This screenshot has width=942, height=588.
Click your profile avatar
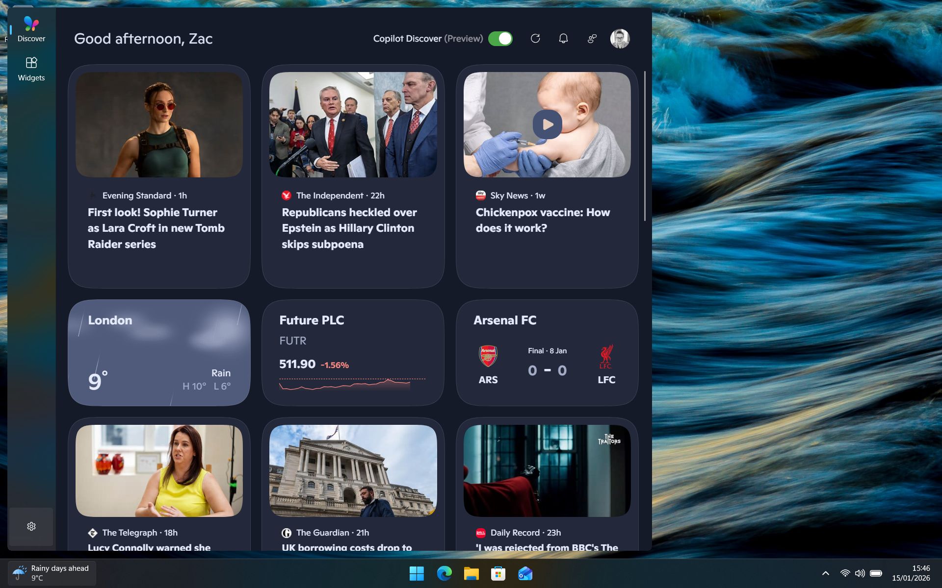(620, 38)
